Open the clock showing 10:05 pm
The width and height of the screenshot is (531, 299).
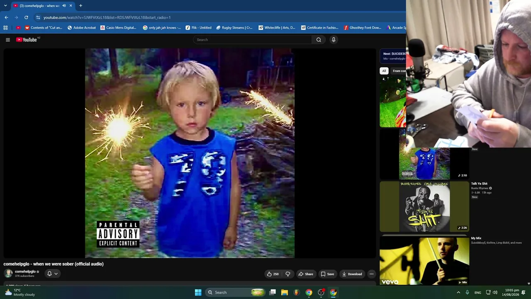510,292
